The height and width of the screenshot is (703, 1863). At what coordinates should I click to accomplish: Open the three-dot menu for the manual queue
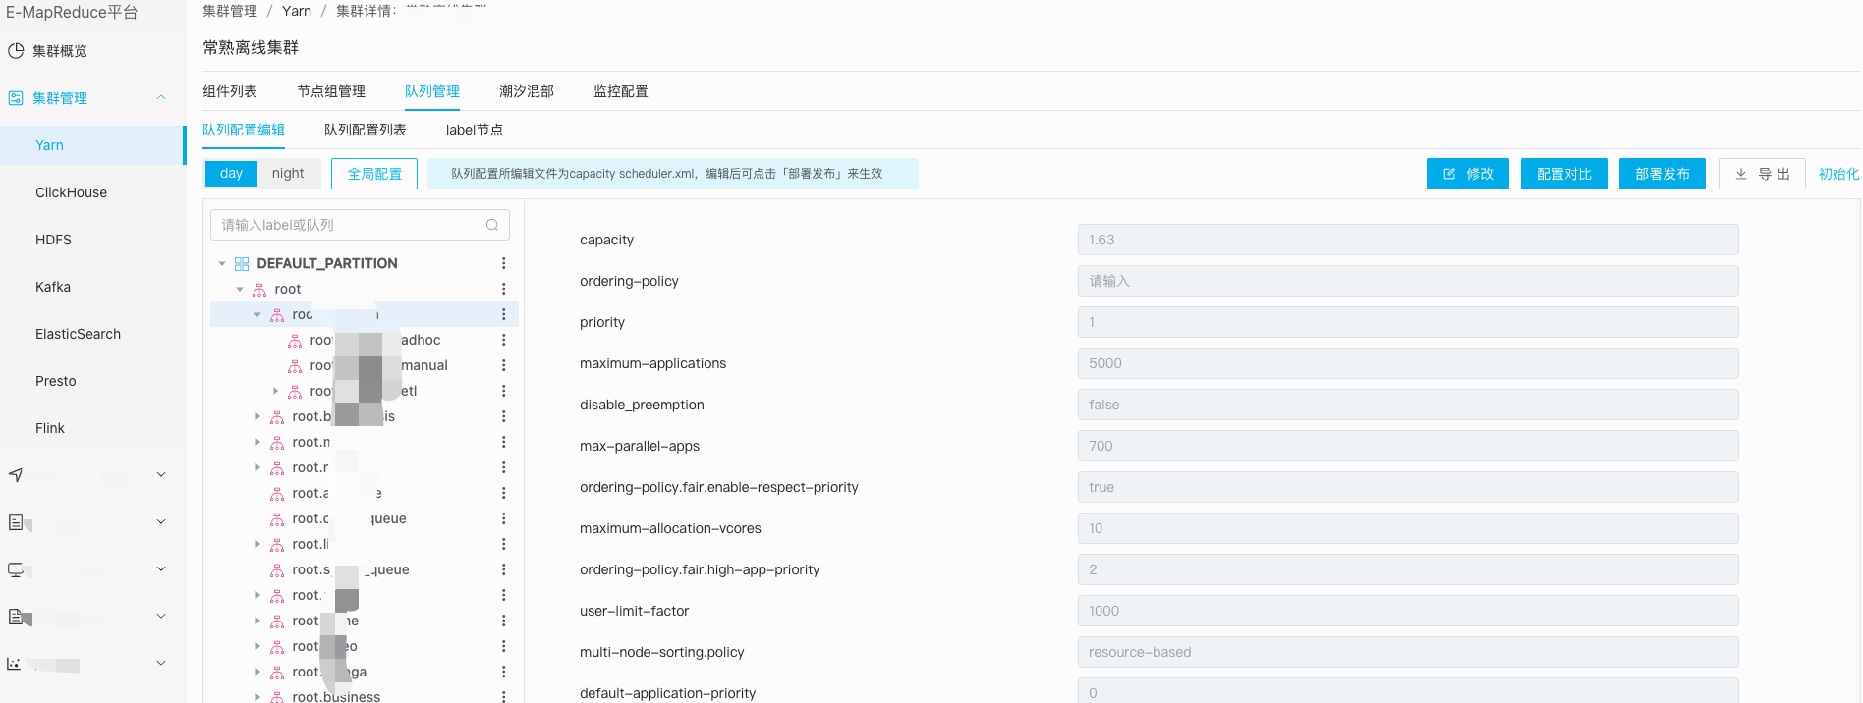click(503, 365)
